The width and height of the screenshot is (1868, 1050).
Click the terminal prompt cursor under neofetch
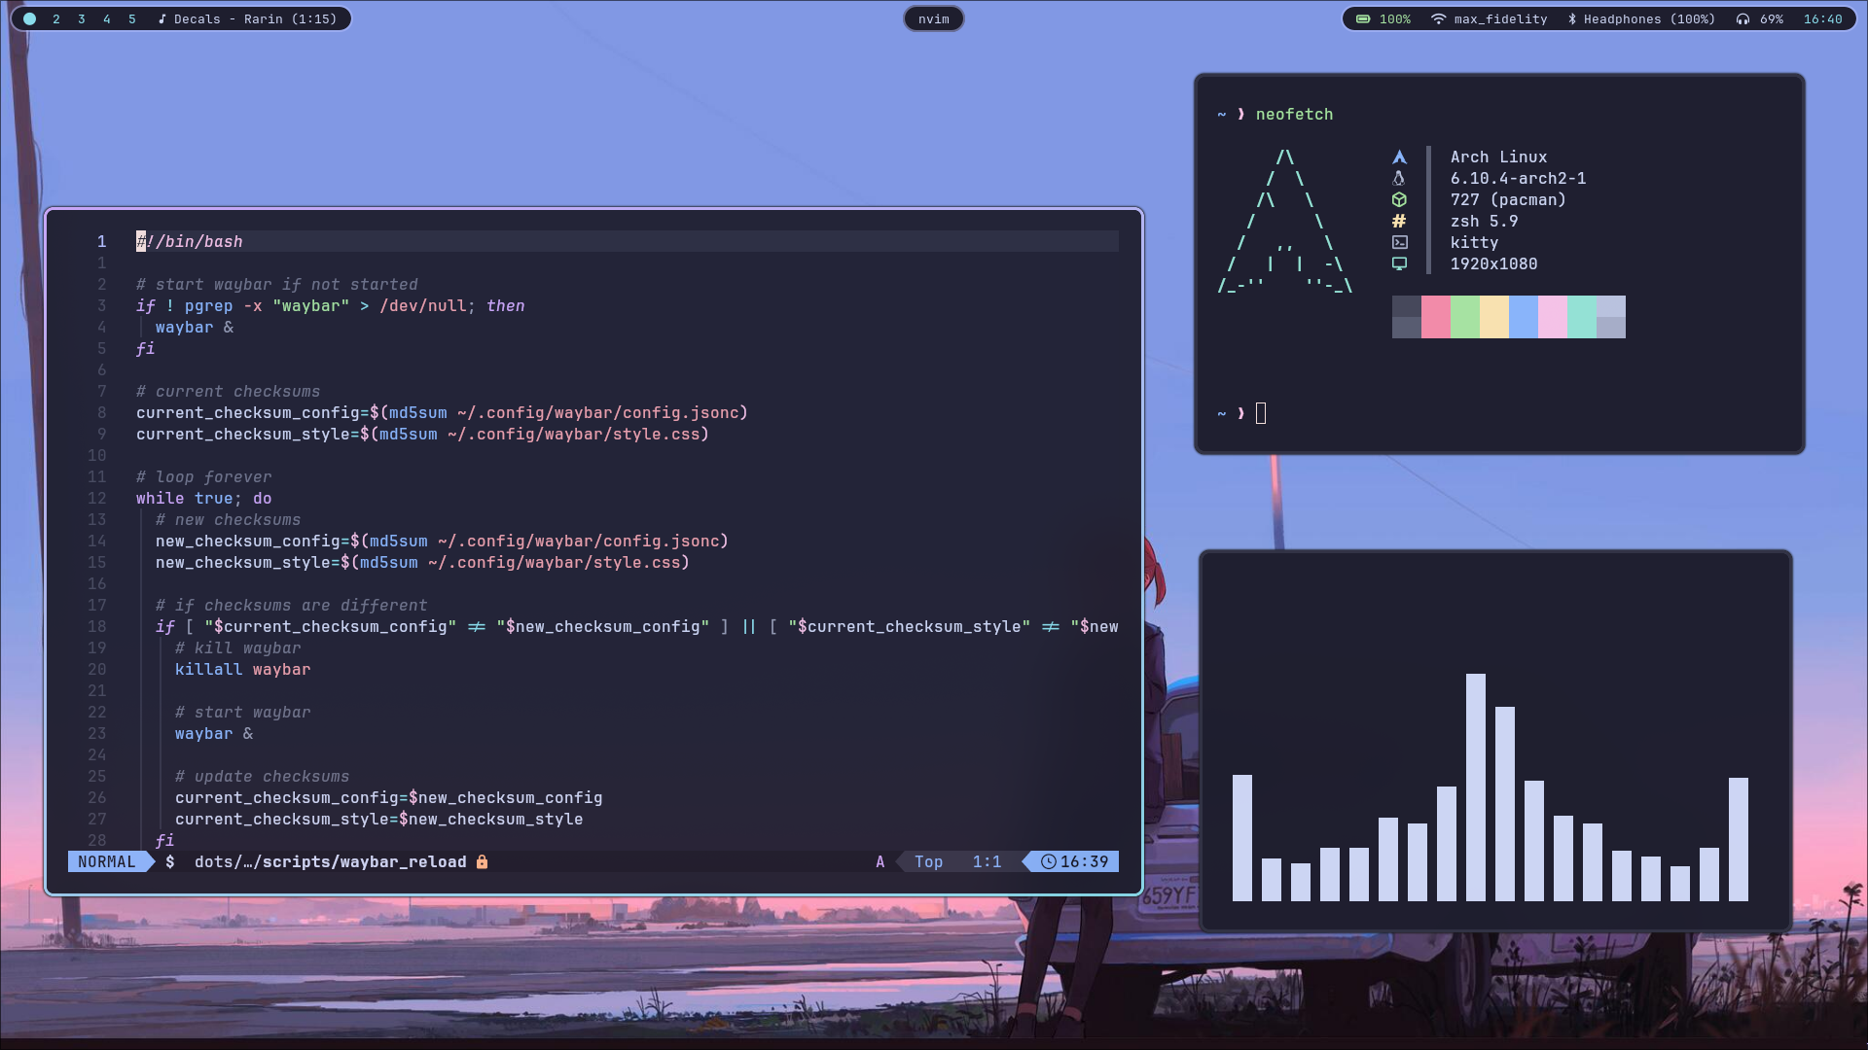click(1261, 413)
